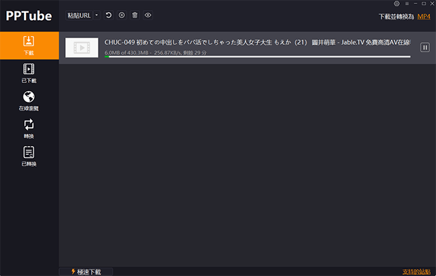Pause the active download item
436x276 pixels.
[425, 47]
